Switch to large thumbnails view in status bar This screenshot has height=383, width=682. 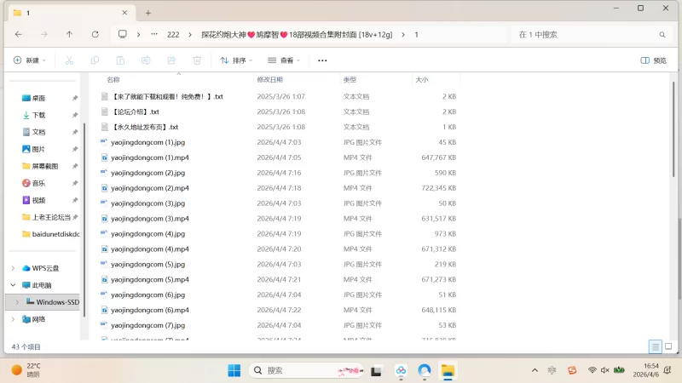(668, 346)
